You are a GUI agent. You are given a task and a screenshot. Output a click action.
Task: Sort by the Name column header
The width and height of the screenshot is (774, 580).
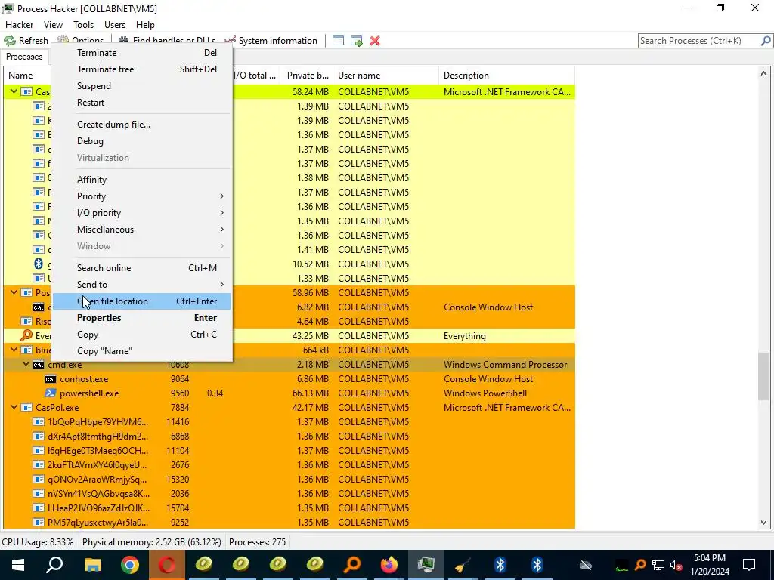click(x=27, y=76)
